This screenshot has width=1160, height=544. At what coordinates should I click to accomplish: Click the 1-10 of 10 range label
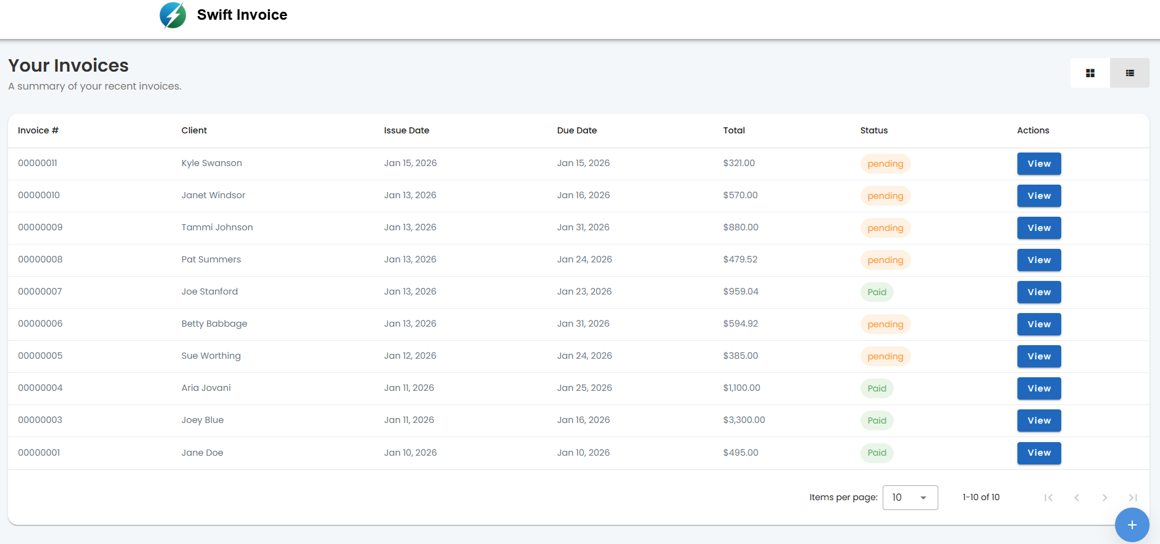(981, 497)
